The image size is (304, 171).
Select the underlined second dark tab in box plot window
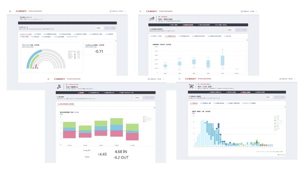188,25
